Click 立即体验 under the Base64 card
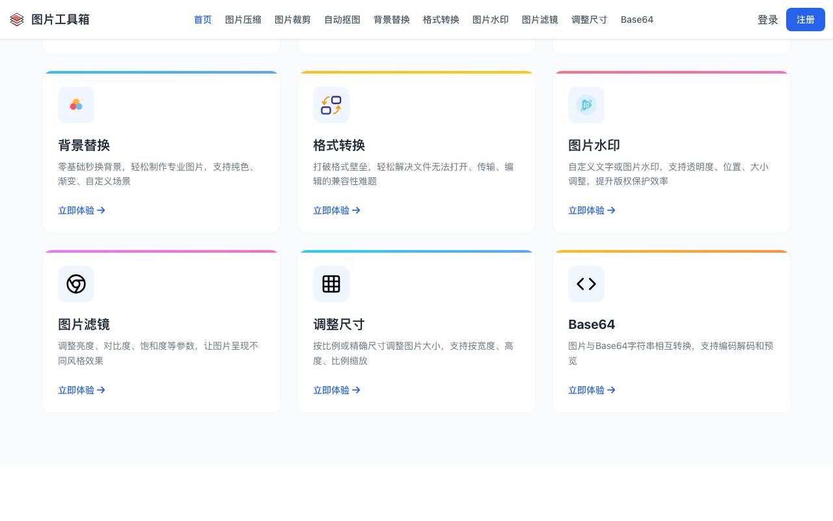The width and height of the screenshot is (833, 521). pos(592,390)
